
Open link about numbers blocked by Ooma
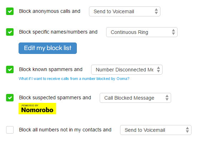coord(74,79)
